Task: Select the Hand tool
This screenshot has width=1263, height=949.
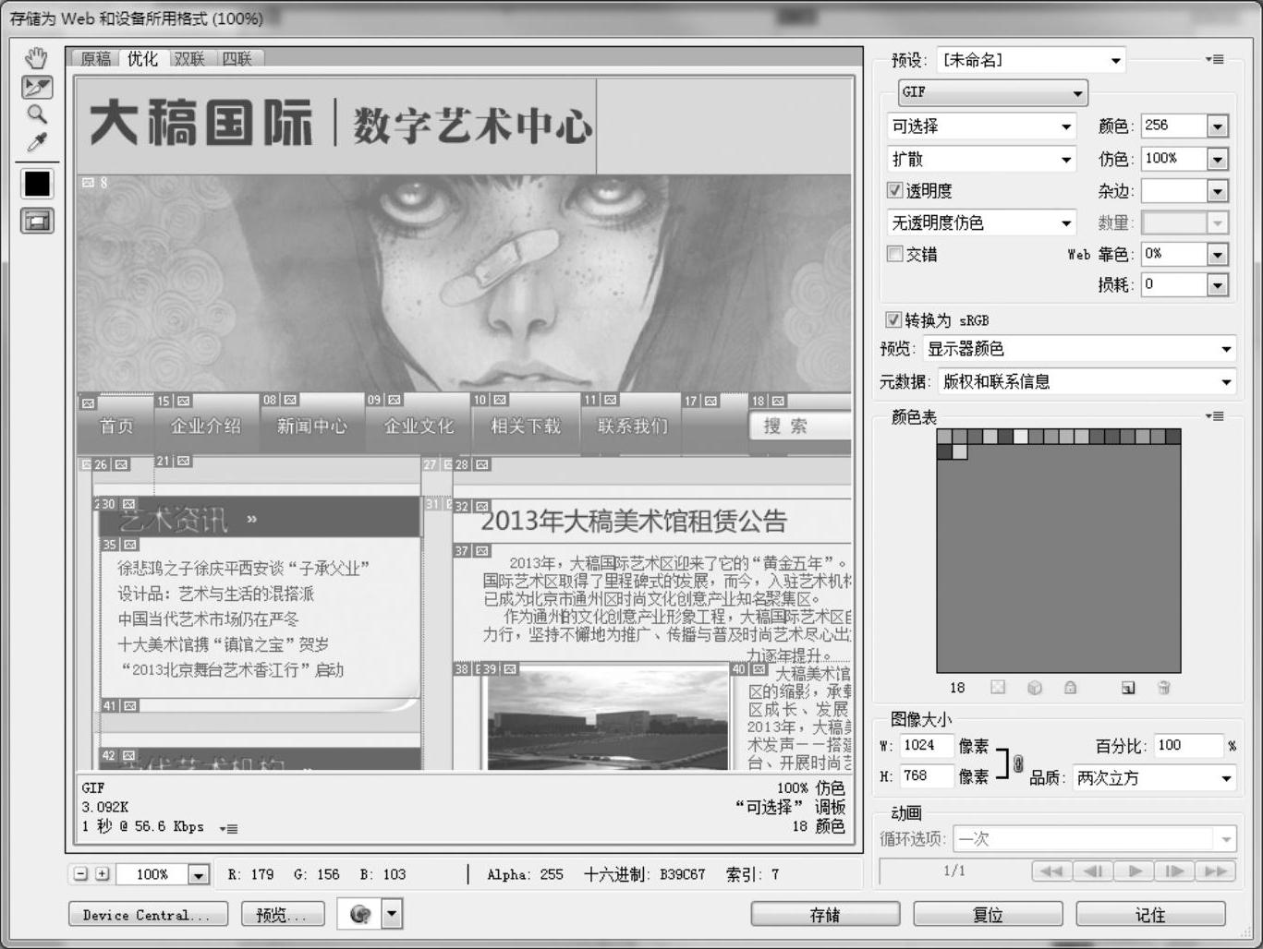Action: click(36, 58)
